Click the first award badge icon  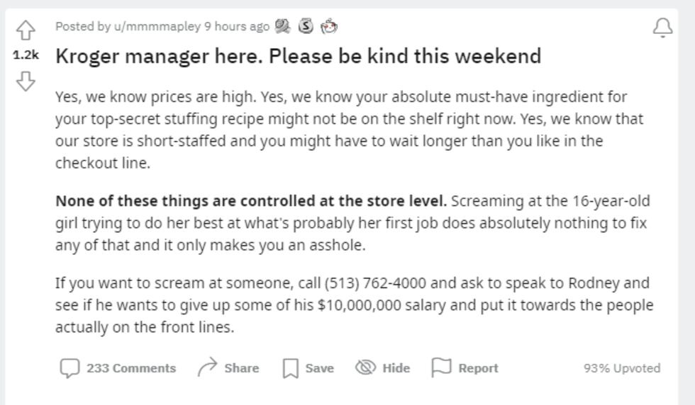(x=282, y=26)
